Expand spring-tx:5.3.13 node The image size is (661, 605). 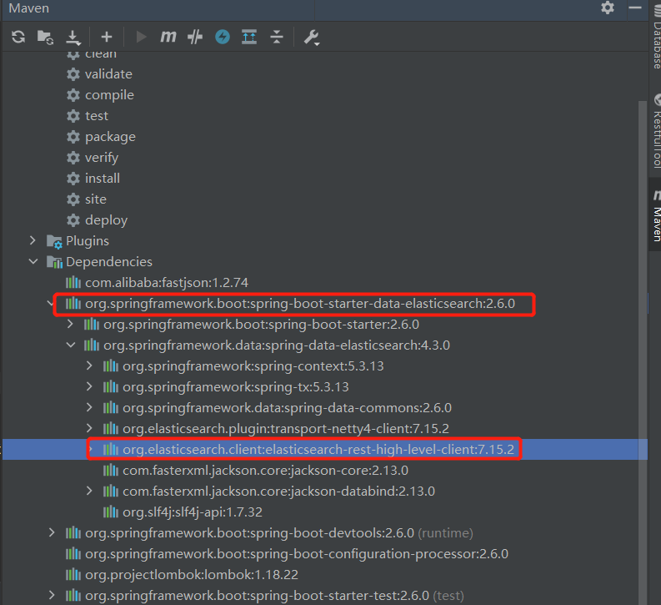point(89,386)
